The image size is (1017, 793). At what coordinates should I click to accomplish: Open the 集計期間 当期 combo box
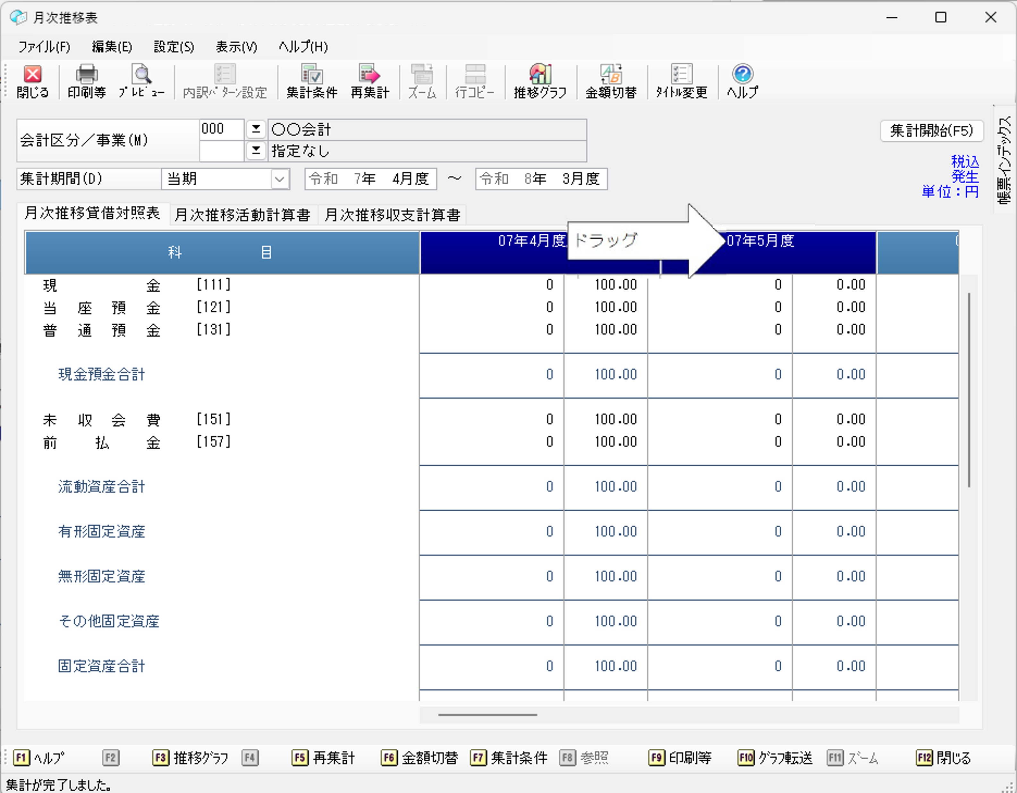tap(279, 179)
